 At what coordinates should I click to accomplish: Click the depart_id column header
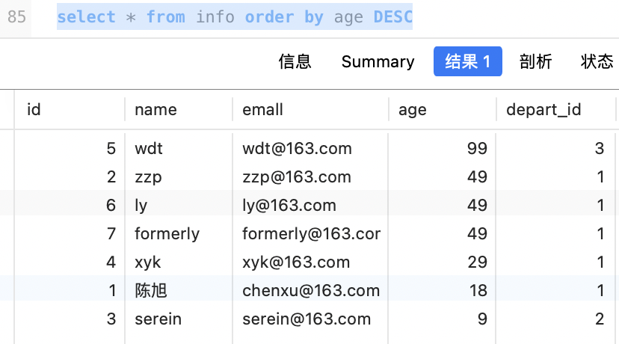tap(543, 110)
